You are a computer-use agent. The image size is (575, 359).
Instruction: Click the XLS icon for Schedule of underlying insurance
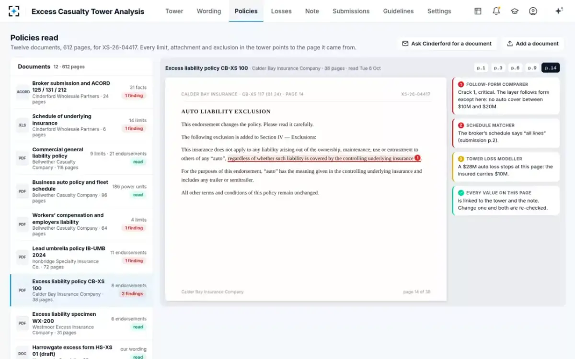[23, 125]
